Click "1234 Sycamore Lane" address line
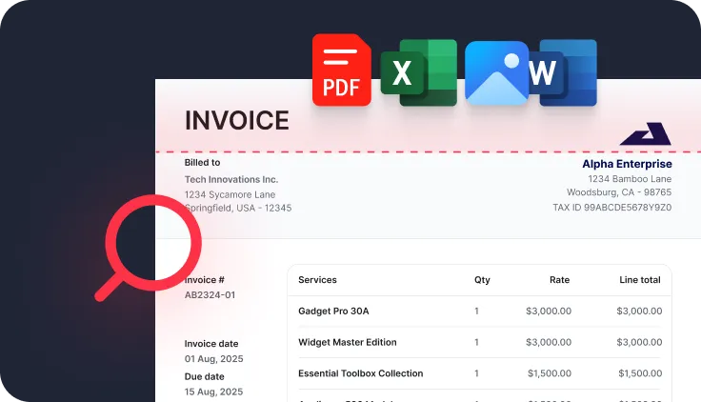This screenshot has width=701, height=402. [x=230, y=194]
